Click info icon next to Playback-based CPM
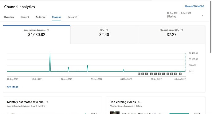Image resolution: width=212 pixels, height=114 pixels. coord(182,30)
